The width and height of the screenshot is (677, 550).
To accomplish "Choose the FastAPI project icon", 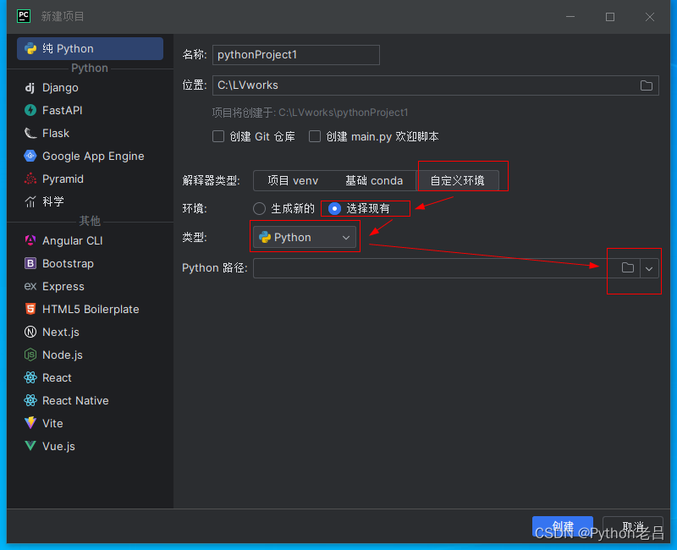I will click(x=30, y=111).
